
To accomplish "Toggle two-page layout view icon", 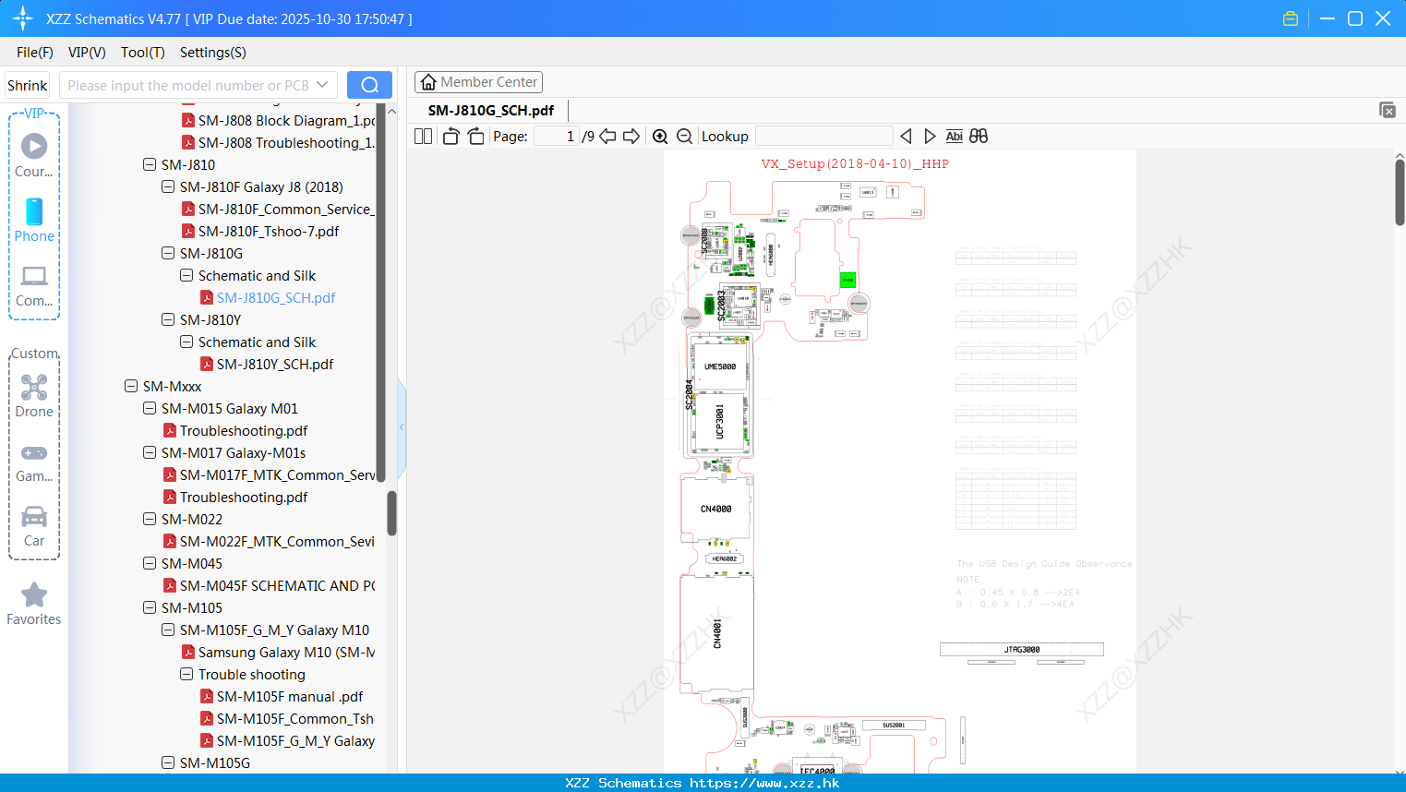I will coord(423,136).
